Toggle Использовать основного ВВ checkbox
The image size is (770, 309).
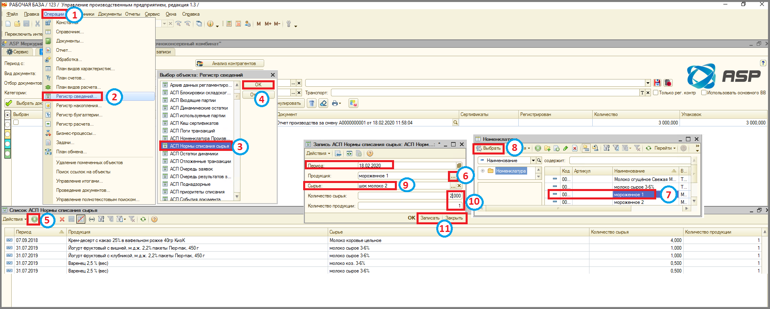(x=704, y=93)
